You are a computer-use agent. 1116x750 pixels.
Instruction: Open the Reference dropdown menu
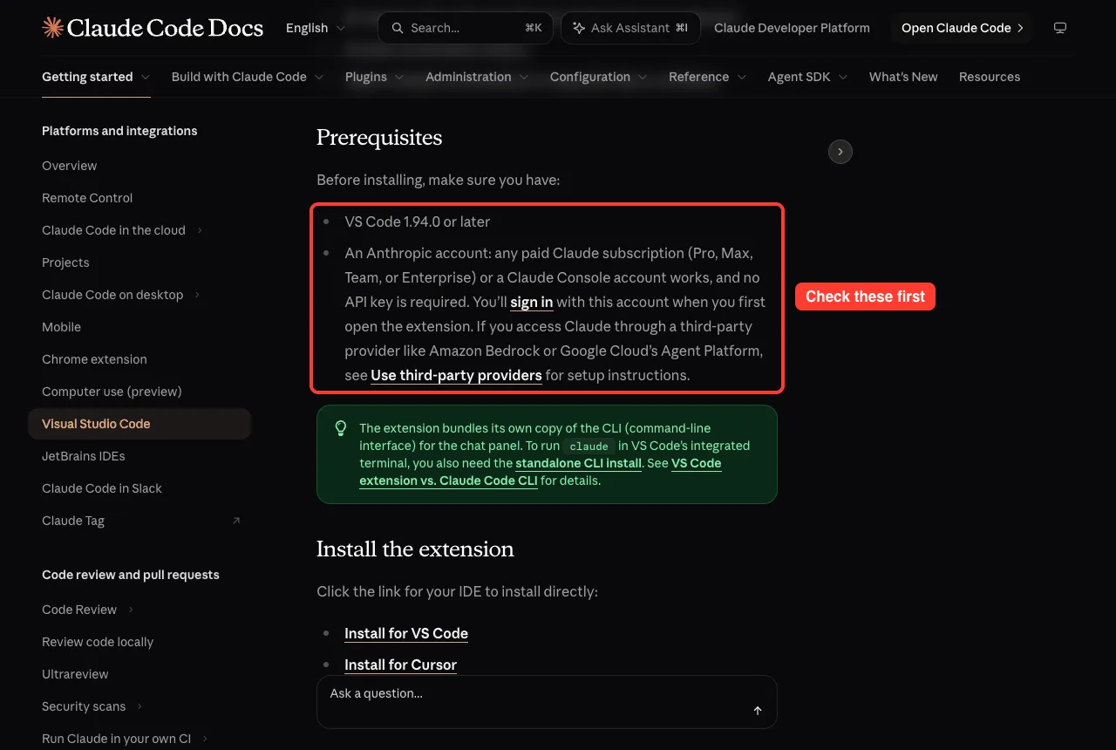708,77
